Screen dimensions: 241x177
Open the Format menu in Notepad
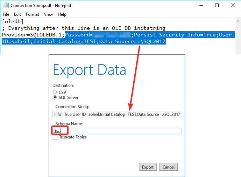pos(33,14)
